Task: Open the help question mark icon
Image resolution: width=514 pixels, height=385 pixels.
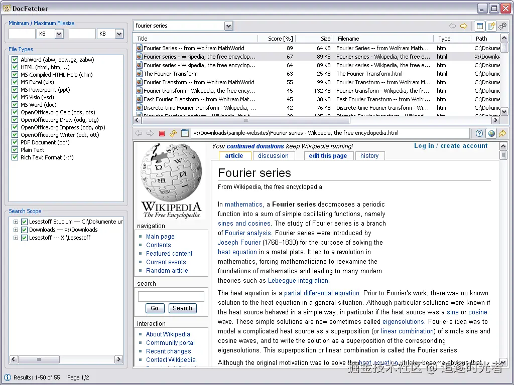Action: click(x=479, y=133)
